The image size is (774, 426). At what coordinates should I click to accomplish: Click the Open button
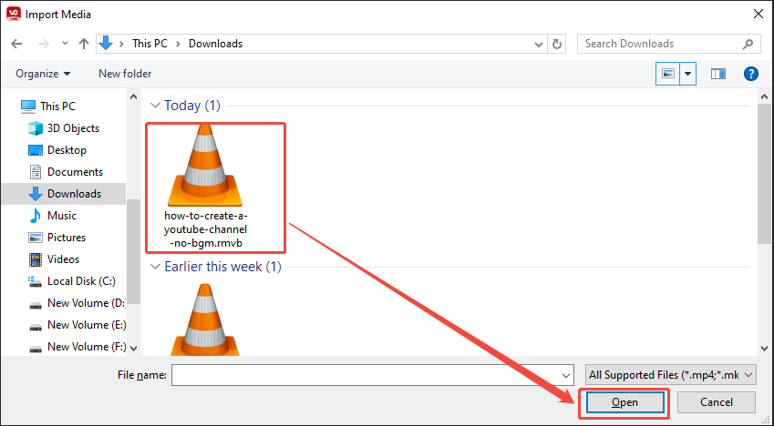[624, 402]
